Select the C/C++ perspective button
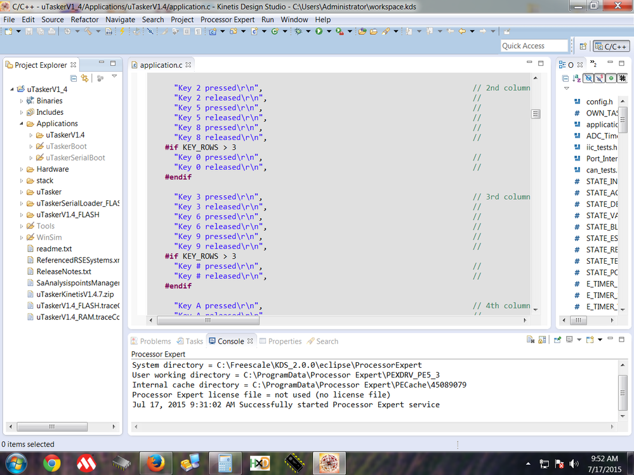 tap(611, 46)
